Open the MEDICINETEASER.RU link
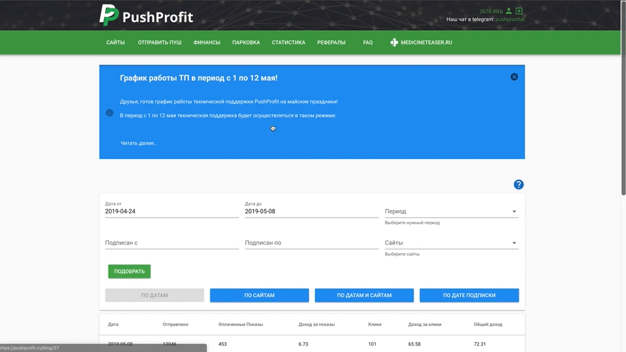Screen dimensions: 626x352 coord(426,42)
